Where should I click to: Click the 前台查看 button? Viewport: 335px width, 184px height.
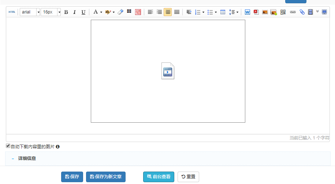click(159, 177)
